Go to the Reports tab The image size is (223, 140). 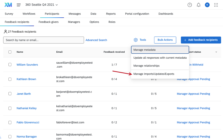111,14
